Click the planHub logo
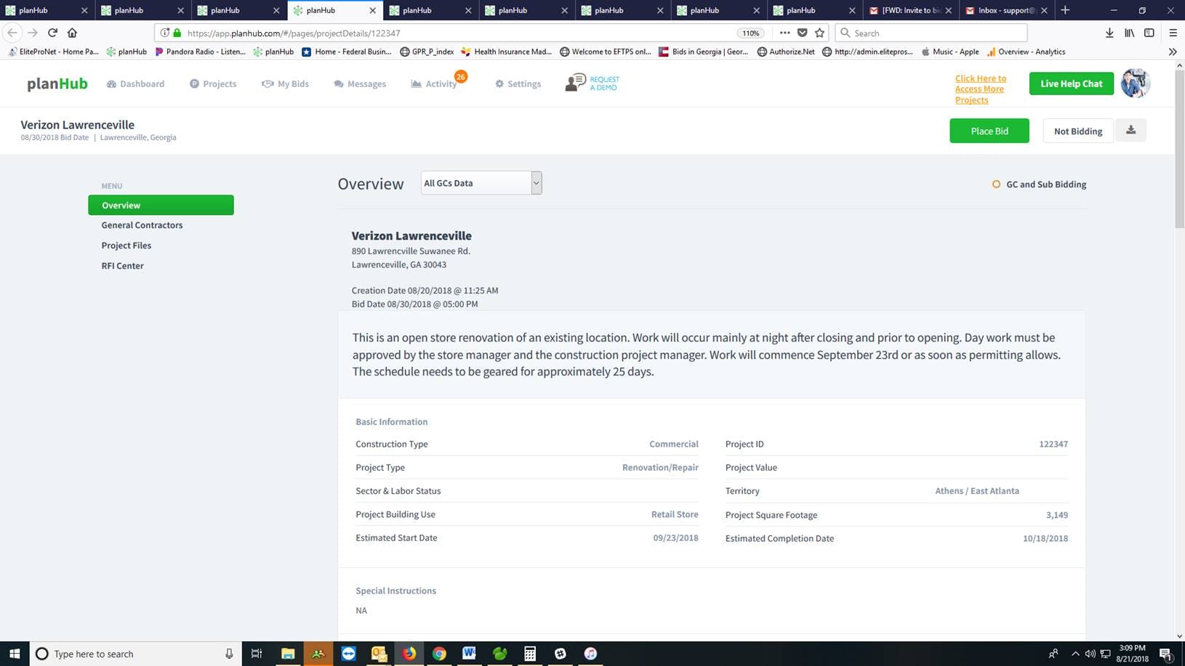 click(57, 84)
